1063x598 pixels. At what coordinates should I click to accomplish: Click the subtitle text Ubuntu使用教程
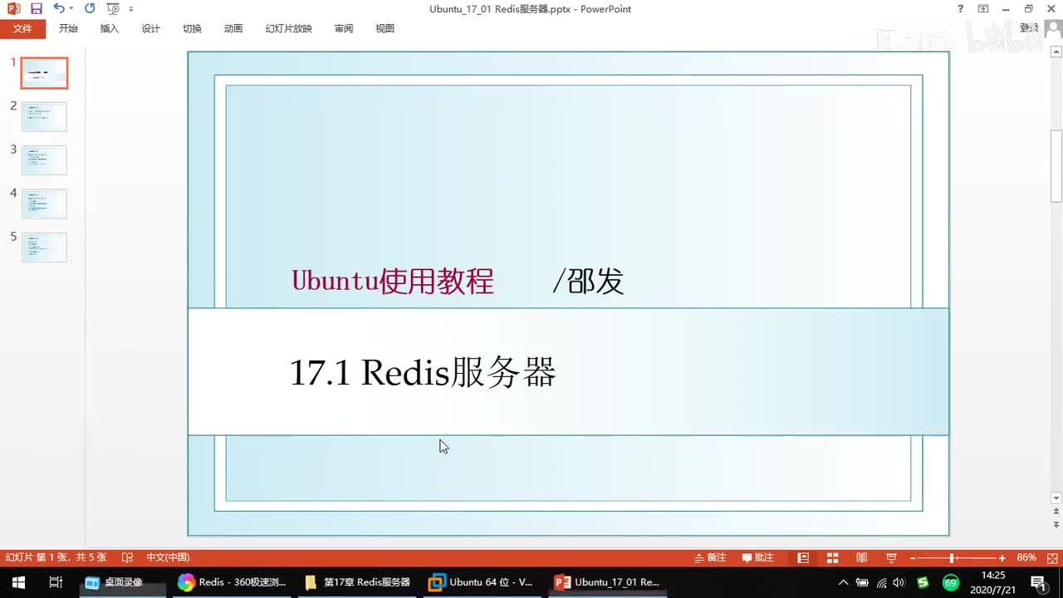pyautogui.click(x=393, y=282)
